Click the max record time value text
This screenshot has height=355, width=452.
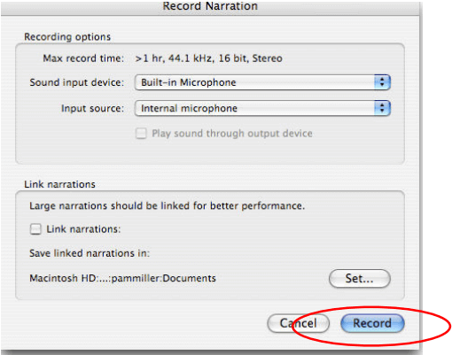(208, 58)
